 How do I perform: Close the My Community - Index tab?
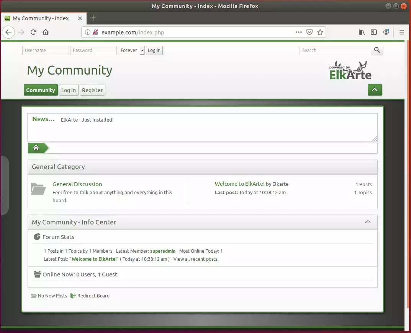[x=80, y=18]
